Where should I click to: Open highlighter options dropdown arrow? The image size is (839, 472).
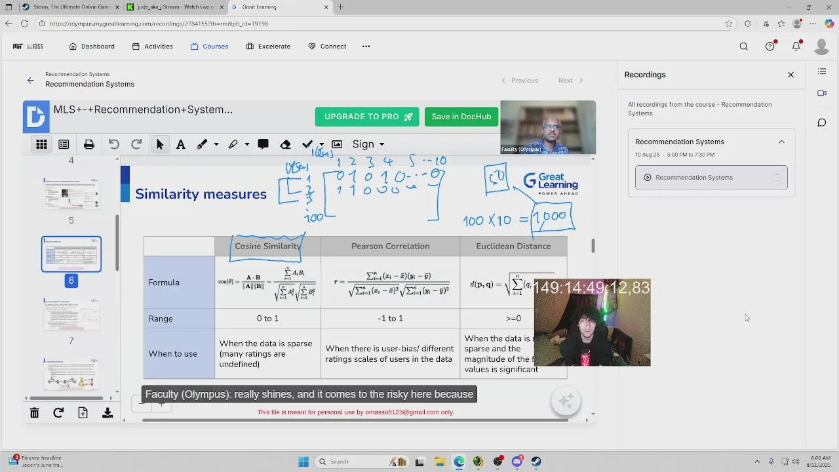click(x=247, y=144)
